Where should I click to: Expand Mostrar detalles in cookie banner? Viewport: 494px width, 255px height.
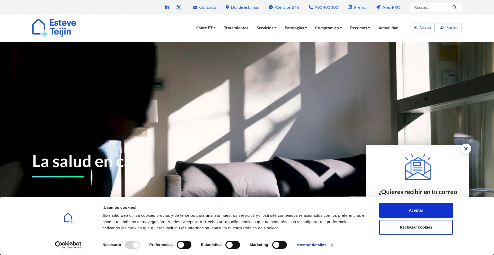[314, 245]
